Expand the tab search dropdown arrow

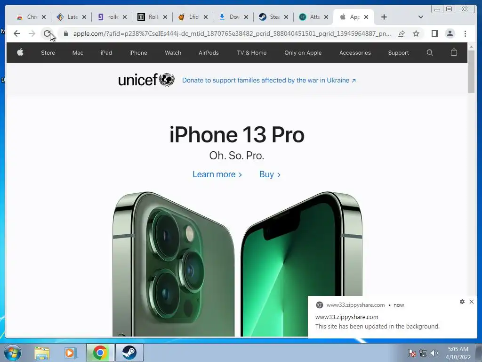[421, 17]
